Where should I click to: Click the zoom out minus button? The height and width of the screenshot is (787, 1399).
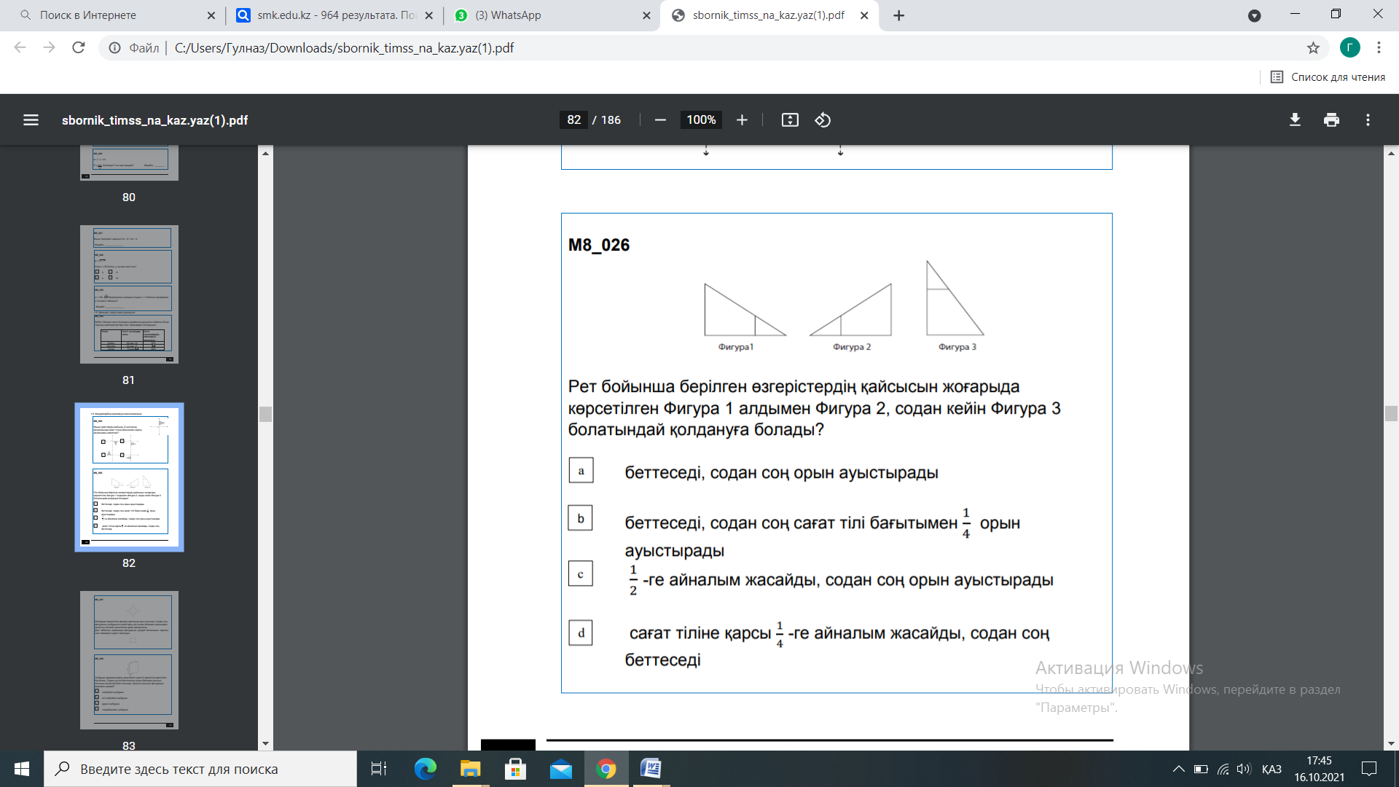click(x=660, y=120)
